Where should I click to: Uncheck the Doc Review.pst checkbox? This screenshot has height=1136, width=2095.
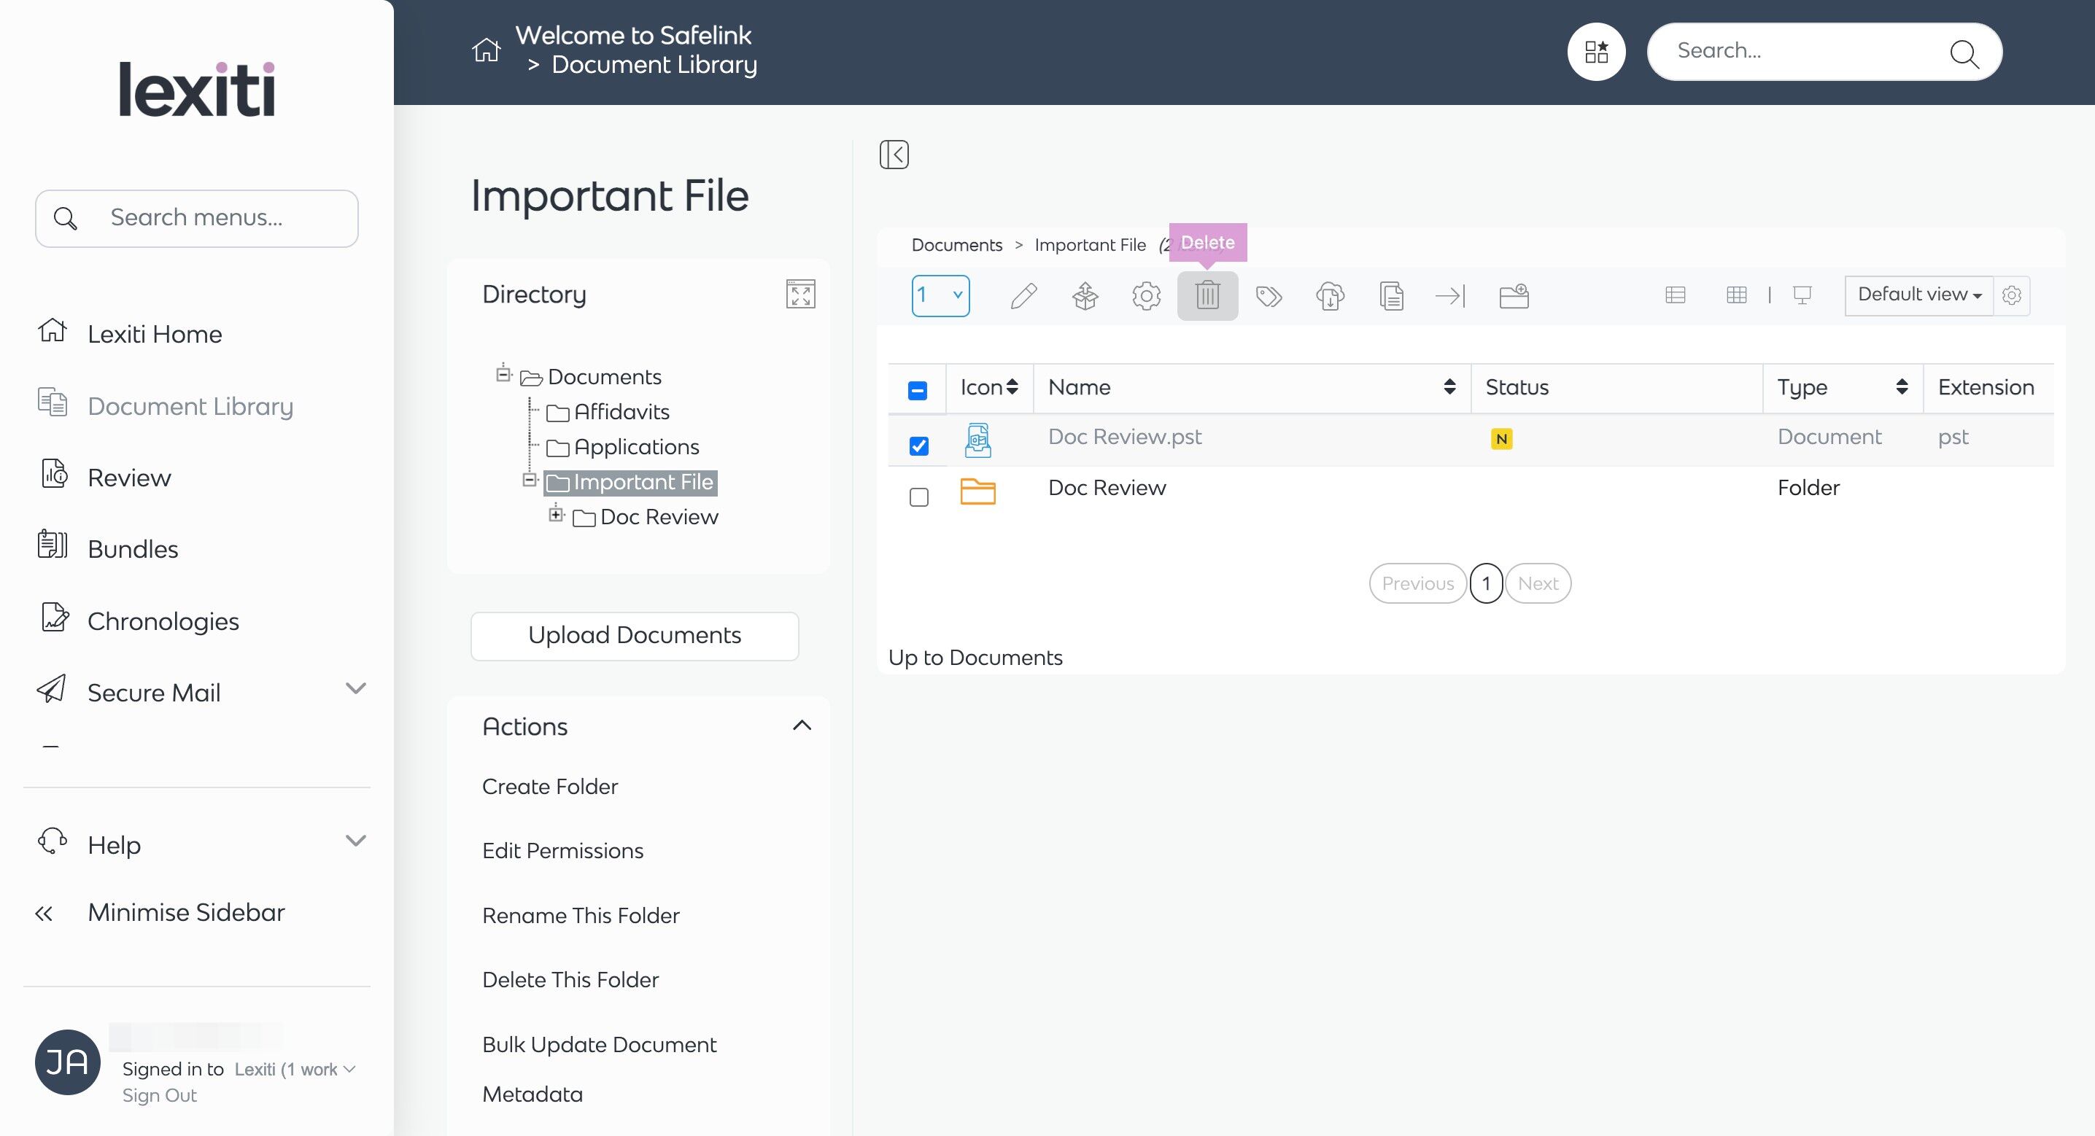[x=919, y=446]
